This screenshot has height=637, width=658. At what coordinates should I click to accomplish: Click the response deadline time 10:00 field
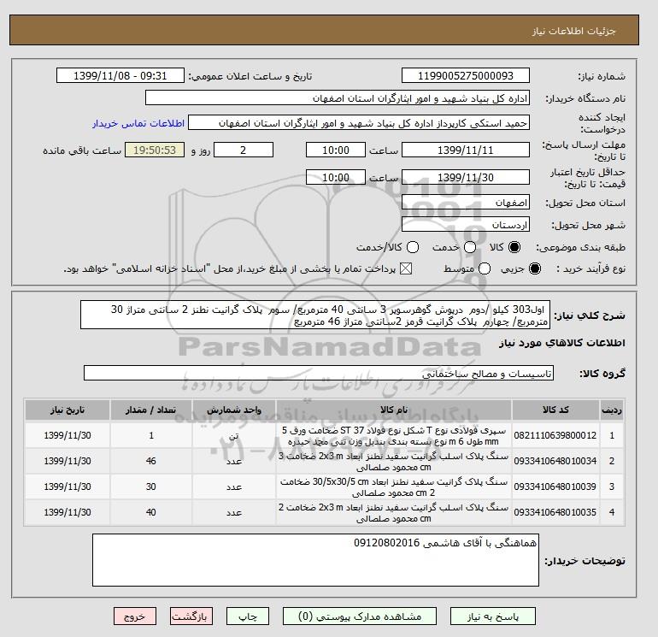tap(336, 150)
